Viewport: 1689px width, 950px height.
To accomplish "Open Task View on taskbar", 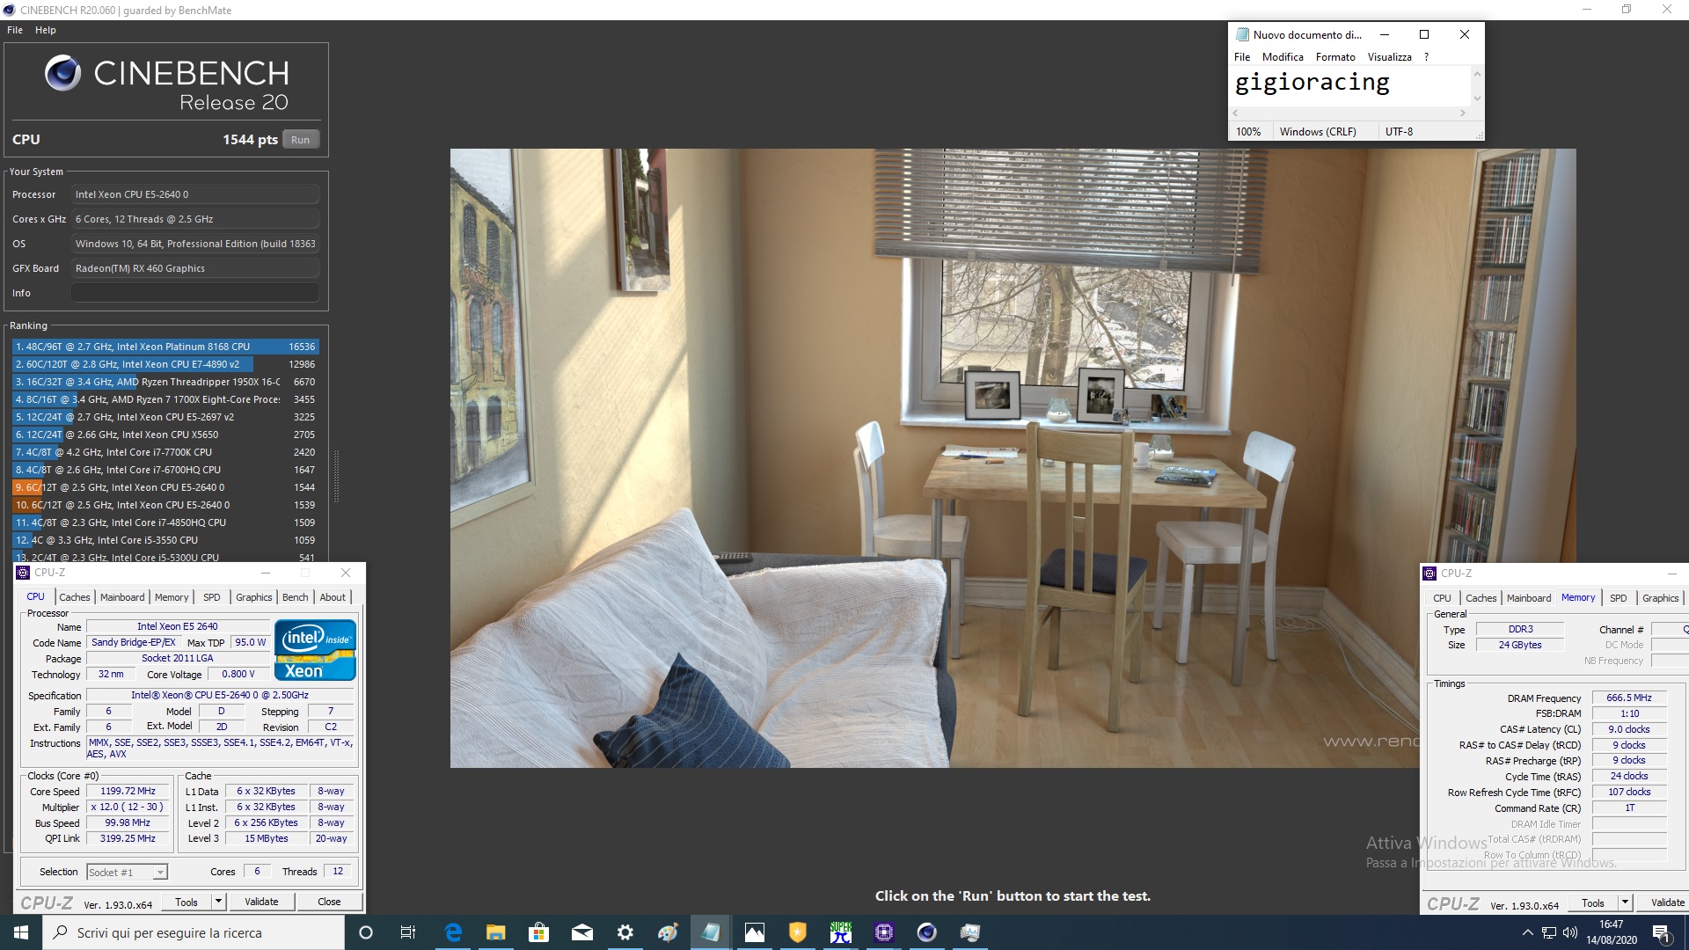I will click(x=408, y=932).
